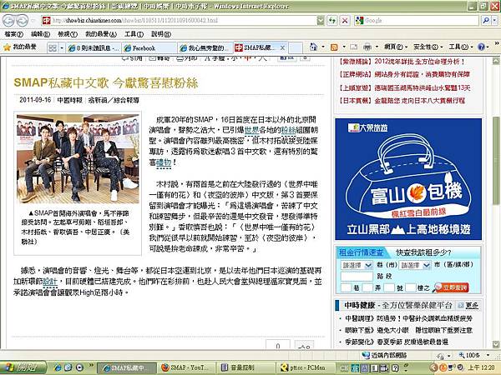Click the browser Back arrow button

9,21
